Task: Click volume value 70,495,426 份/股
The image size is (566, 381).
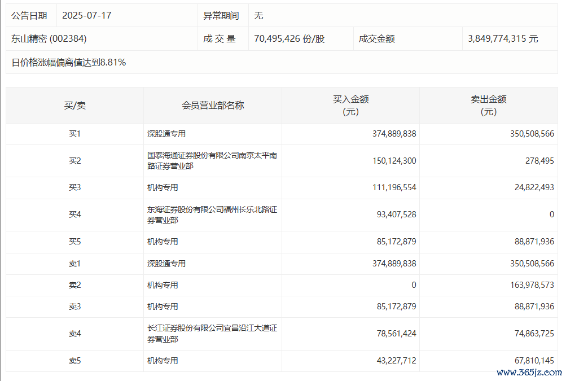Action: pos(289,38)
